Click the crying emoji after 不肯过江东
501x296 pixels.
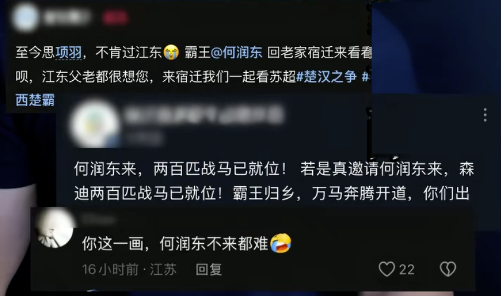172,52
